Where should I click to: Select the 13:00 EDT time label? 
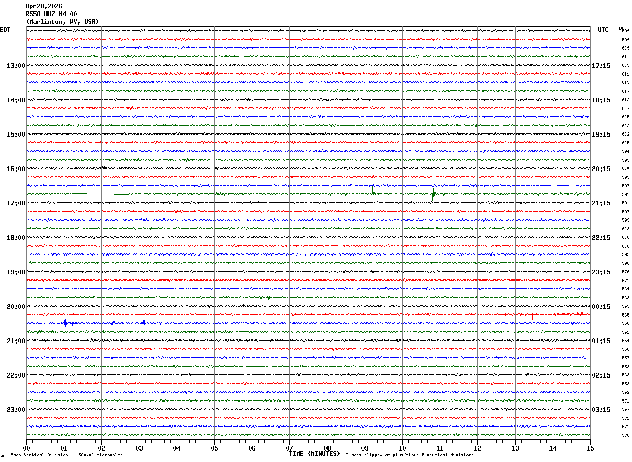coord(16,66)
